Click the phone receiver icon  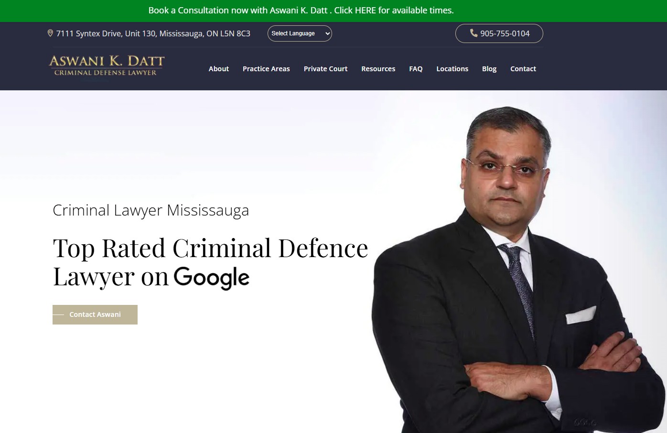point(473,33)
